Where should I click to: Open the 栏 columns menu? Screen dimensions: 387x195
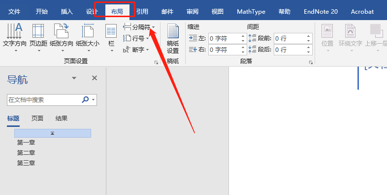click(111, 37)
